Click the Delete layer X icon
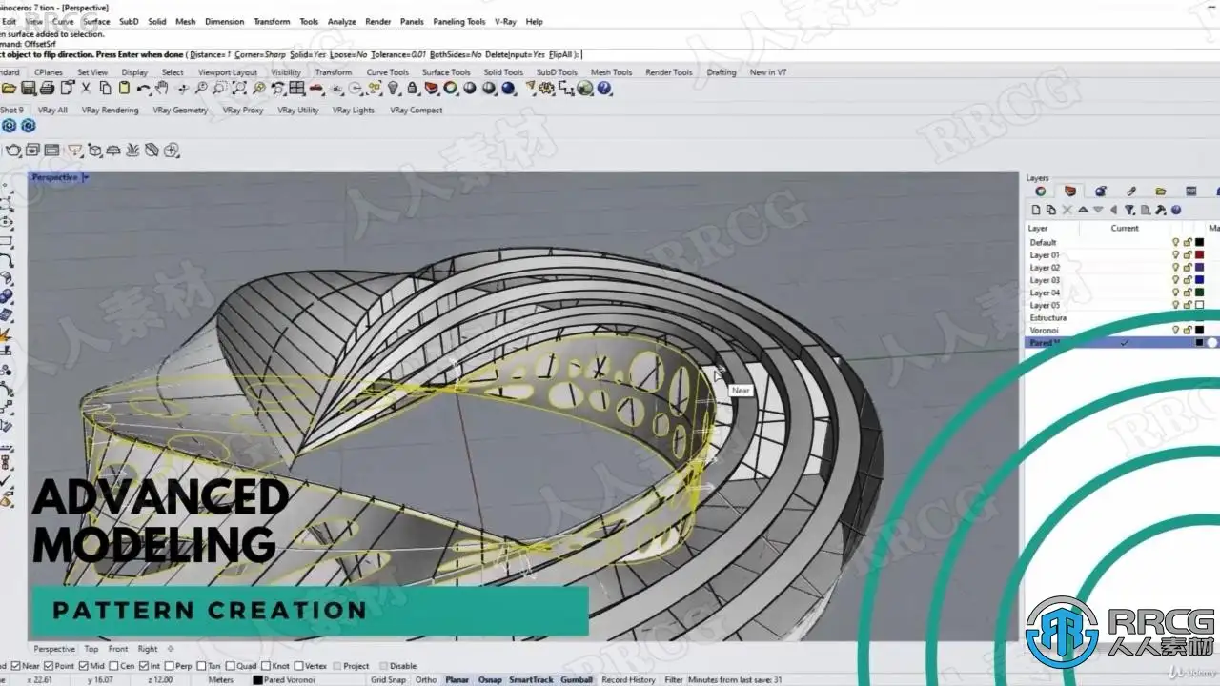 click(1067, 210)
